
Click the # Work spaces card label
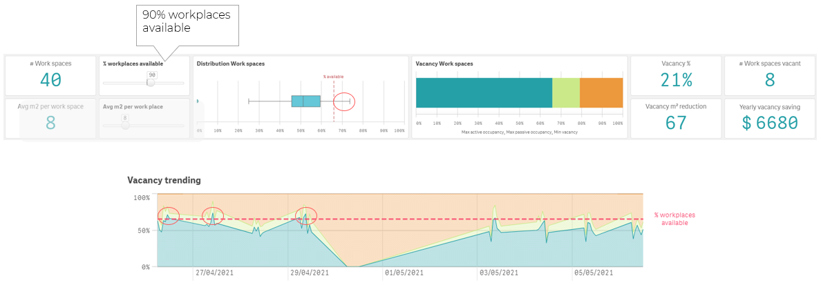coord(50,63)
